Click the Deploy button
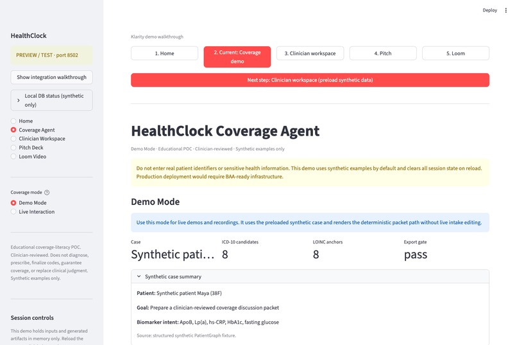 [x=489, y=10]
